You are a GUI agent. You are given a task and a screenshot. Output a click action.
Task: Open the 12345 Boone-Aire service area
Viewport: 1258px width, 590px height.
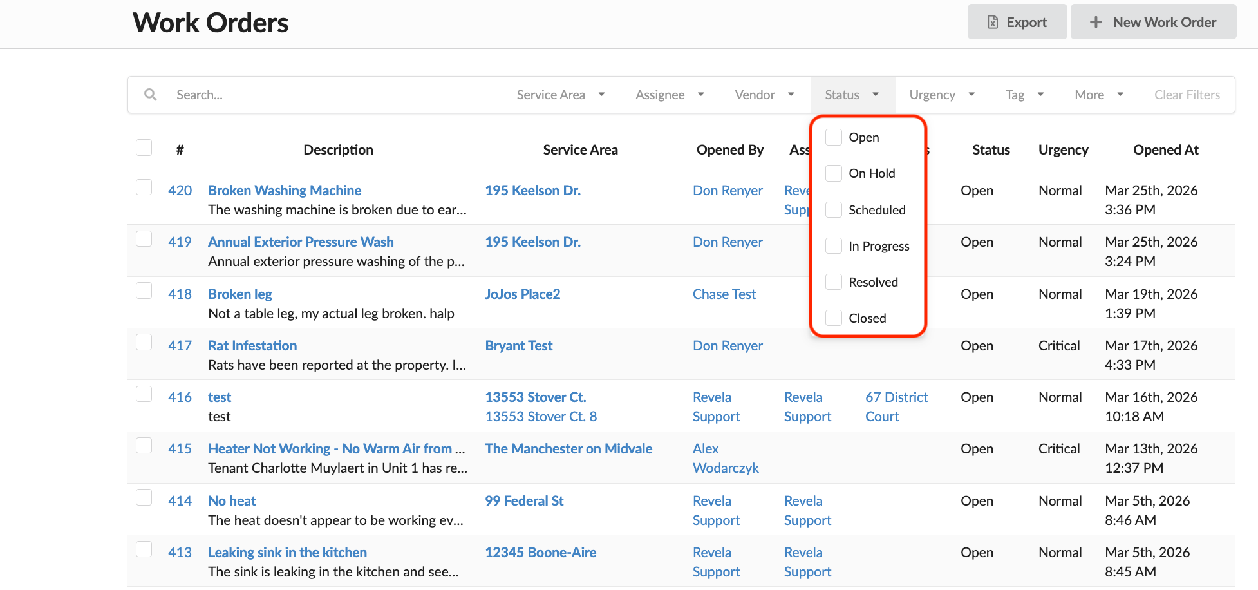point(540,553)
